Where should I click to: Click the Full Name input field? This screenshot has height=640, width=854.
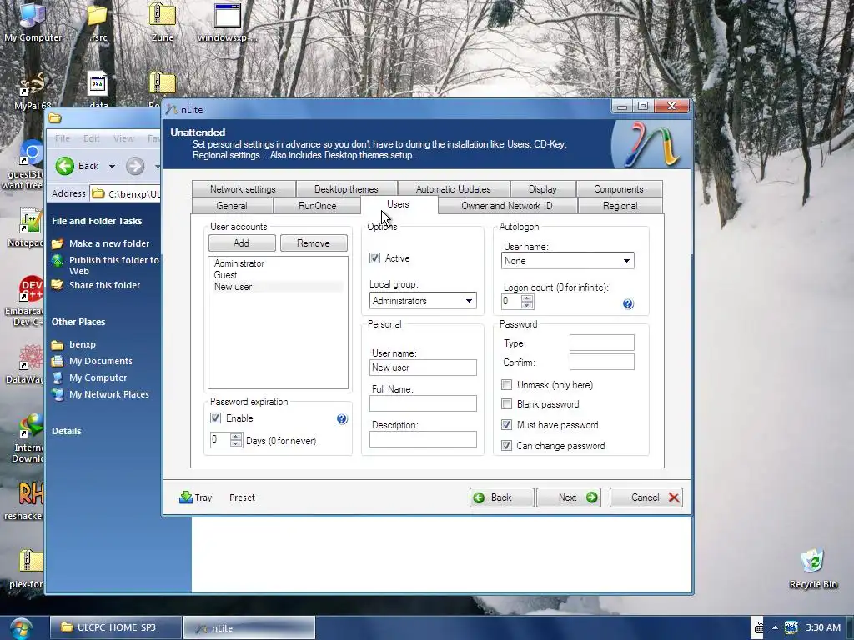423,403
